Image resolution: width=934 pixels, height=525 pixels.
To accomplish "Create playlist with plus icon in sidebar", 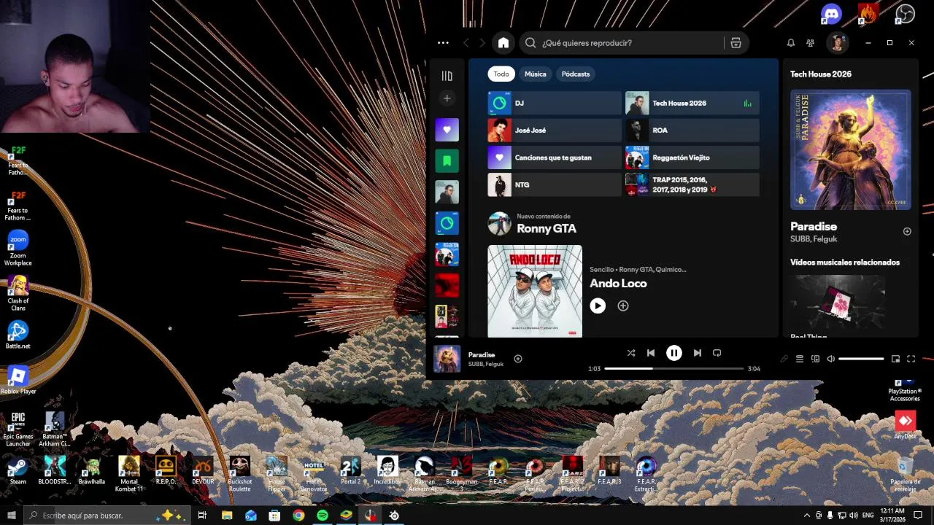I will coord(447,98).
